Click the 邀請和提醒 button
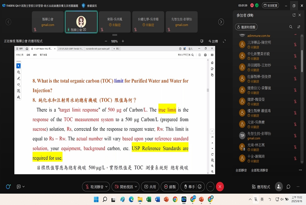 [246, 27]
